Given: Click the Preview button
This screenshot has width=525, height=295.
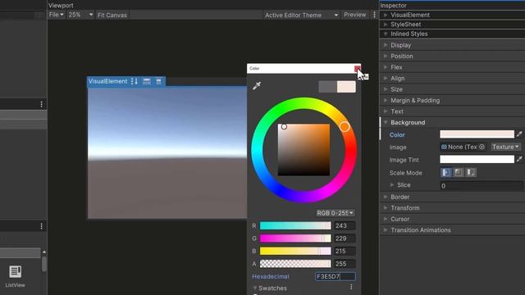Looking at the screenshot, I should [x=354, y=15].
